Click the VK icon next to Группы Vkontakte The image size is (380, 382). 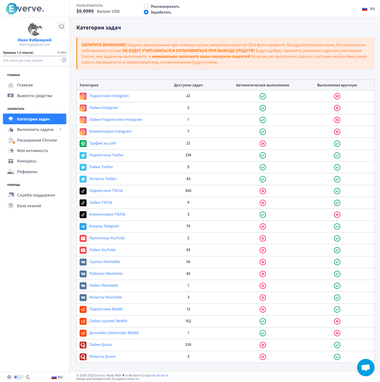tap(83, 262)
